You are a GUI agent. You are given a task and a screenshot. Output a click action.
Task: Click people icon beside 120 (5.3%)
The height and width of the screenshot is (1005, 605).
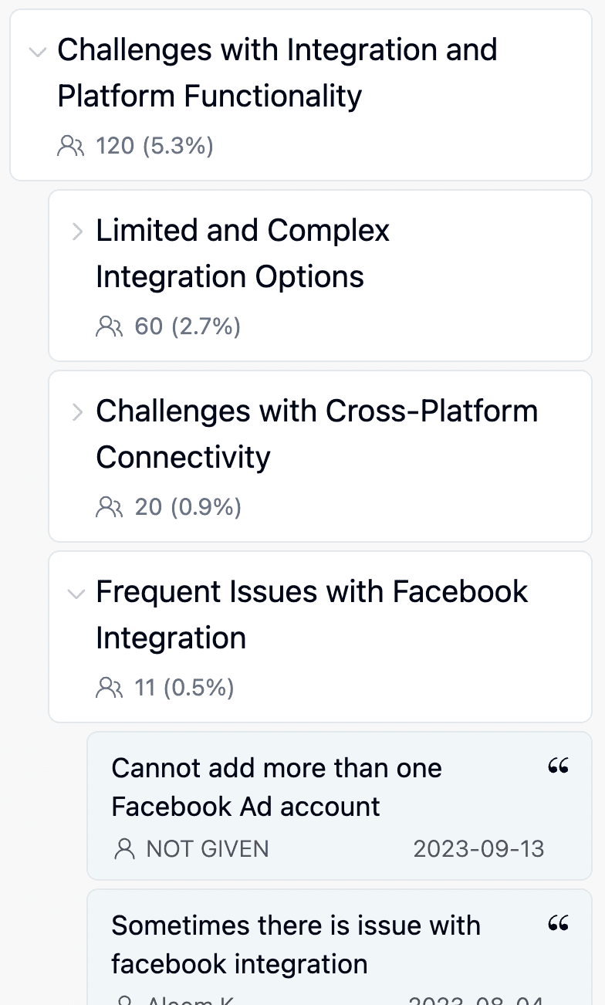(71, 146)
